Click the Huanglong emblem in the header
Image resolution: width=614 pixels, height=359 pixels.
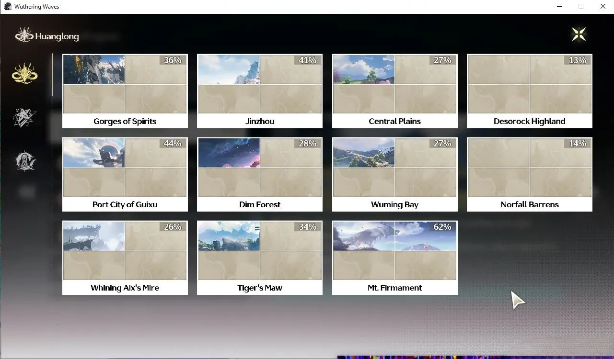pyautogui.click(x=24, y=35)
